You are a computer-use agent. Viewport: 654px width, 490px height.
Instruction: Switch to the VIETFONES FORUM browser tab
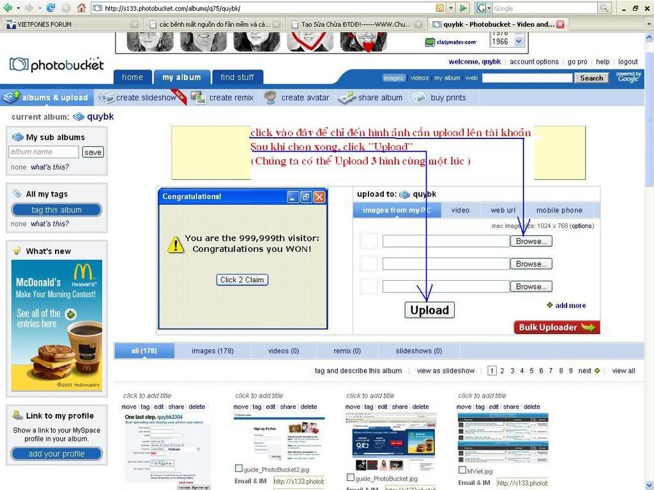tap(72, 24)
